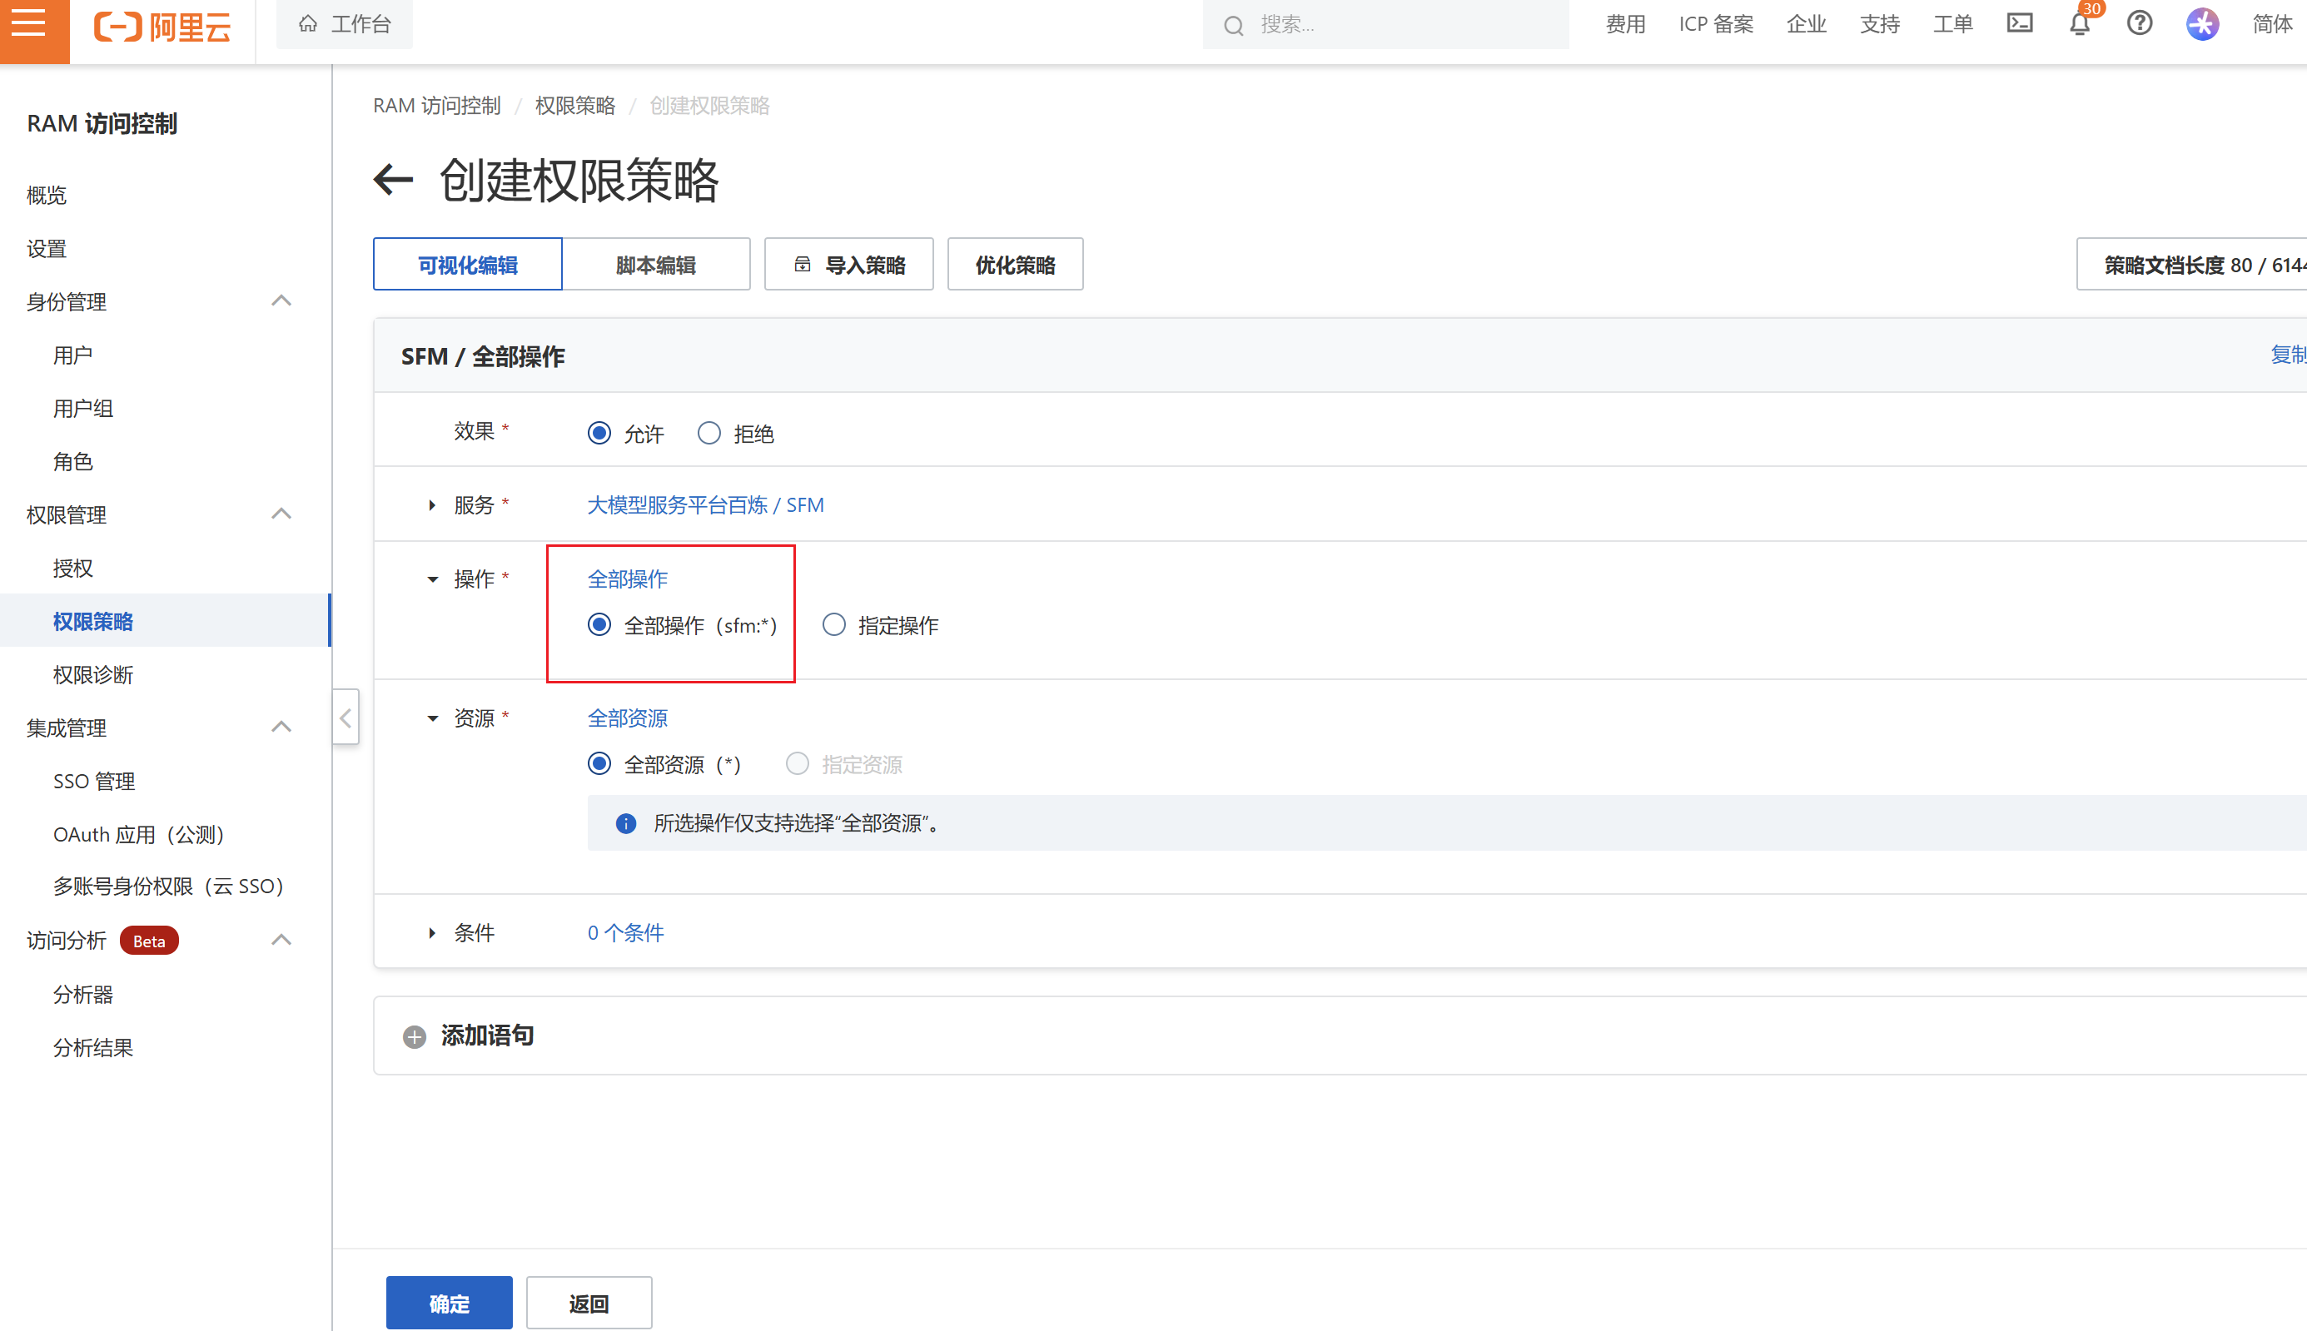
Task: Click the 确定 confirm button
Action: tap(449, 1303)
